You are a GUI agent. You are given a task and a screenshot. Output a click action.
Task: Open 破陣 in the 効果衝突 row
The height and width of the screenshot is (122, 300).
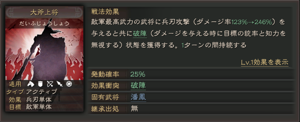pyautogui.click(x=138, y=85)
